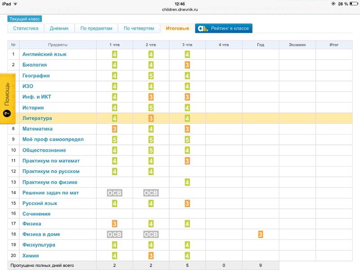
Task: Click Решение задач по мат 2 чтв ОСВ badge
Action: pyautogui.click(x=151, y=193)
